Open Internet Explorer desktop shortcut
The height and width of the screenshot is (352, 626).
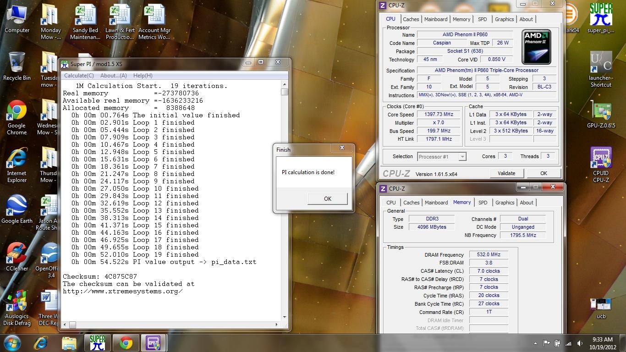click(16, 165)
